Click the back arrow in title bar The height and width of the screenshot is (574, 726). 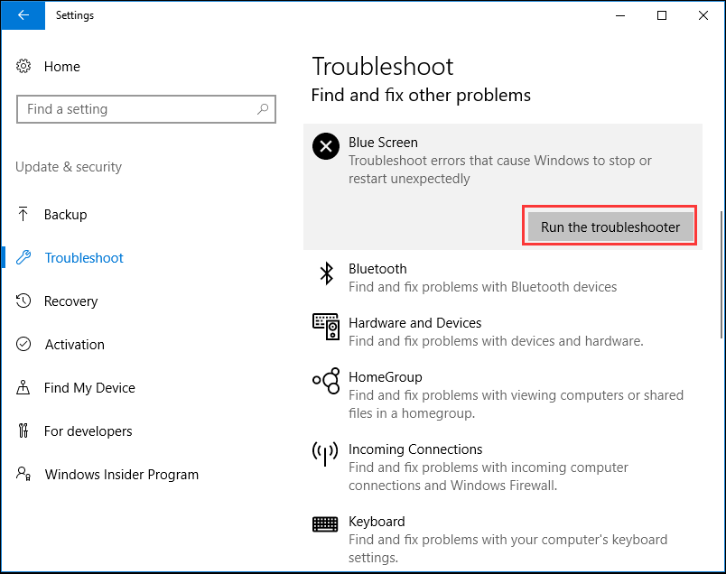23,15
